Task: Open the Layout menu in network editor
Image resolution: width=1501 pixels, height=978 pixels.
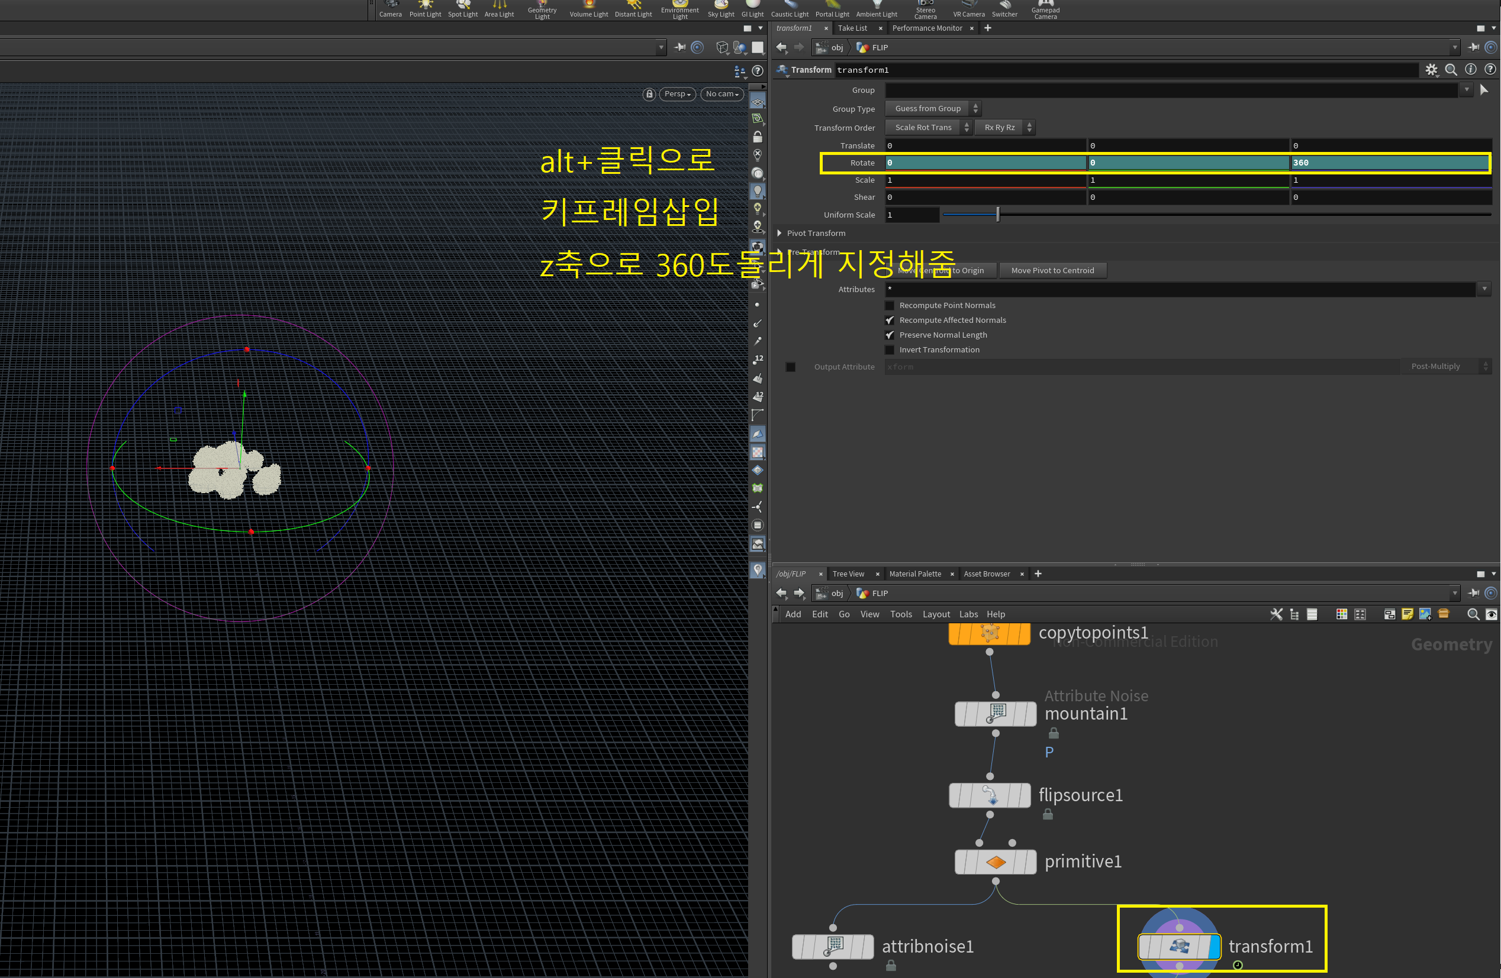Action: click(x=936, y=614)
